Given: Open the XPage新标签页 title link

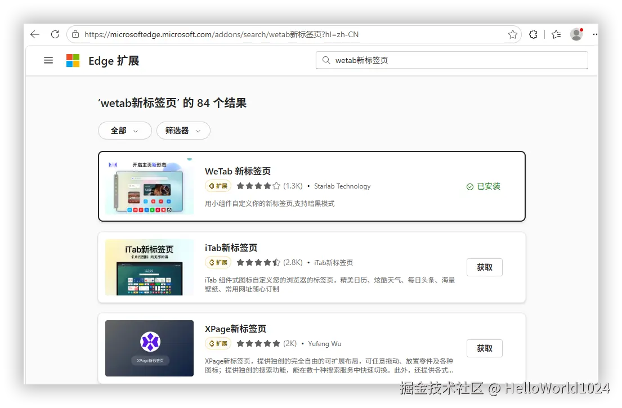Looking at the screenshot, I should coord(235,329).
